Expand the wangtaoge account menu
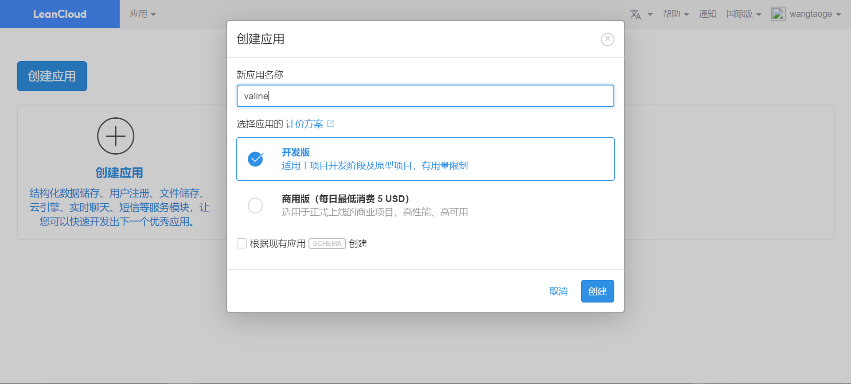The image size is (851, 384). [x=815, y=14]
